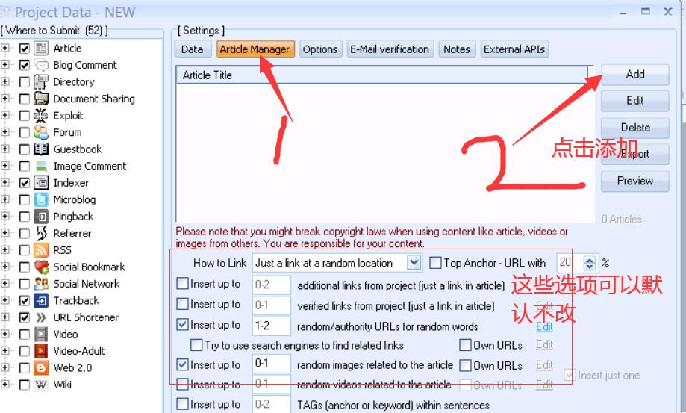Click the Social Bookmark icon
The height and width of the screenshot is (413, 686).
pyautogui.click(x=42, y=267)
